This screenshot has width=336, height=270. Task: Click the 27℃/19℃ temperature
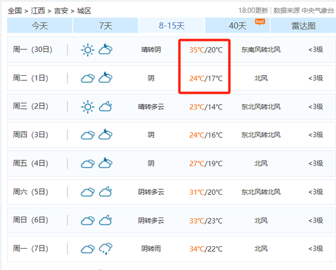point(206,164)
